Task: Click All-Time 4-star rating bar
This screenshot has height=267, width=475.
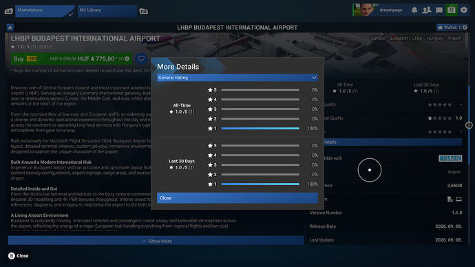Action: pos(260,100)
